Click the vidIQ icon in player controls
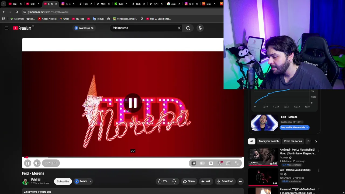 (x=194, y=163)
